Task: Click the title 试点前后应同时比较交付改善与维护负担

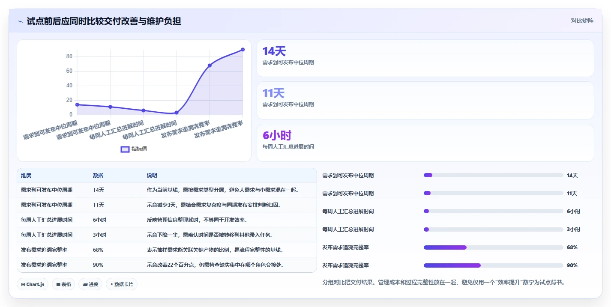Action: pyautogui.click(x=104, y=21)
